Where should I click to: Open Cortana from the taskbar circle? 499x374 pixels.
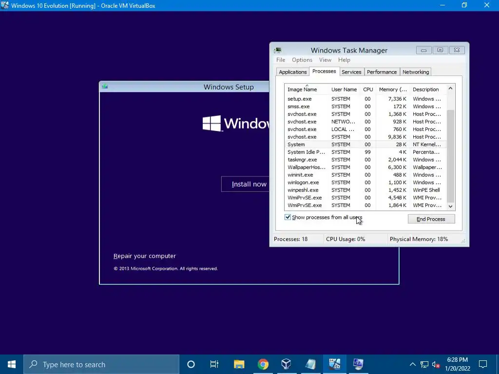[191, 364]
